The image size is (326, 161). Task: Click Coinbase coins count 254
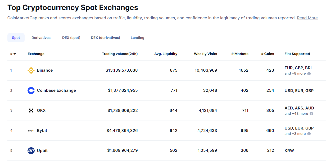(x=270, y=90)
